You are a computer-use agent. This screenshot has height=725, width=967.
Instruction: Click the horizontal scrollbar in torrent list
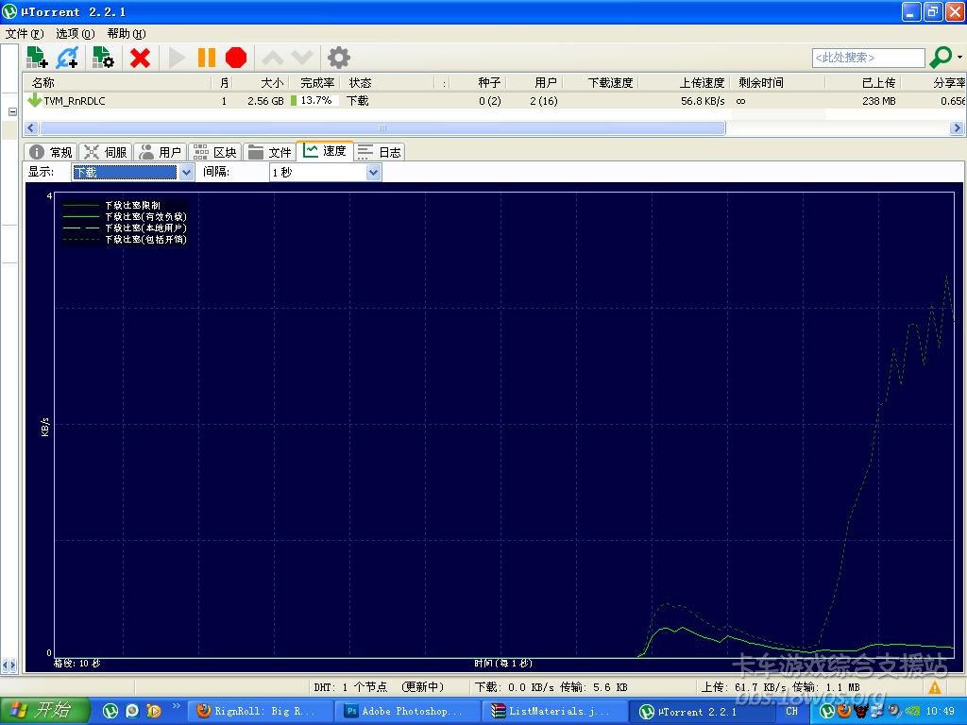382,127
